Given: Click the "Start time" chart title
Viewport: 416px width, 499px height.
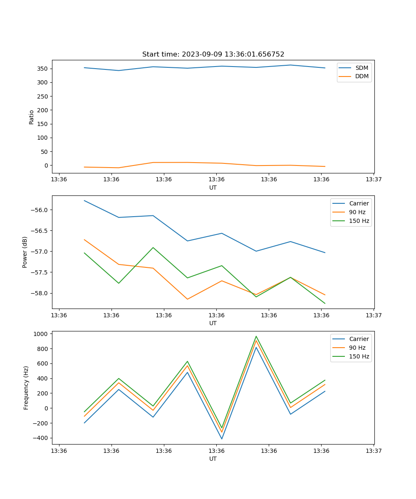Looking at the screenshot, I should tap(213, 54).
